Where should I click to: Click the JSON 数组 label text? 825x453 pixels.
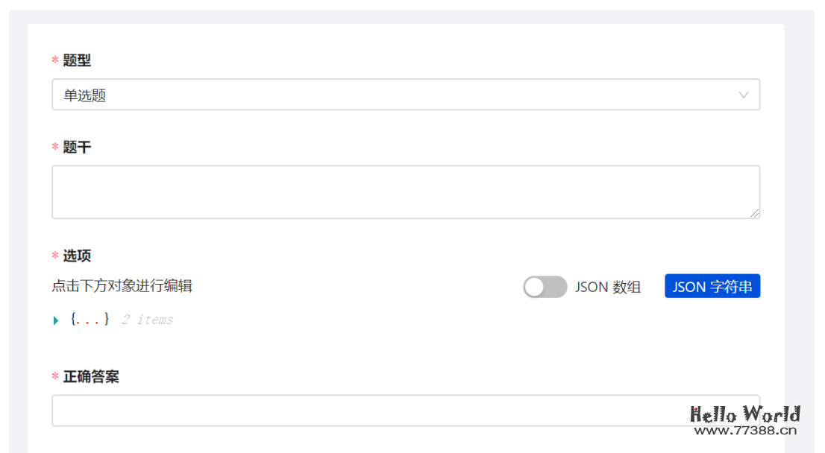click(x=607, y=288)
